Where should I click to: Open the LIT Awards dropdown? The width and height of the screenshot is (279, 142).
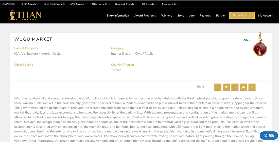[149, 4]
